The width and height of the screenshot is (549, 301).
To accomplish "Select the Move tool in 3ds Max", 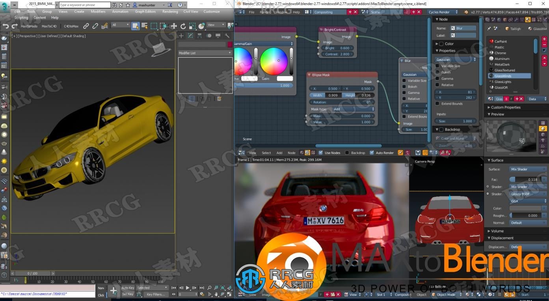I will coord(173,26).
